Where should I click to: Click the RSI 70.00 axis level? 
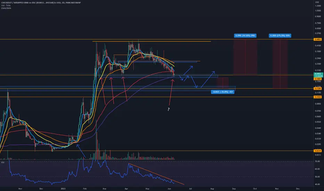click(x=317, y=161)
